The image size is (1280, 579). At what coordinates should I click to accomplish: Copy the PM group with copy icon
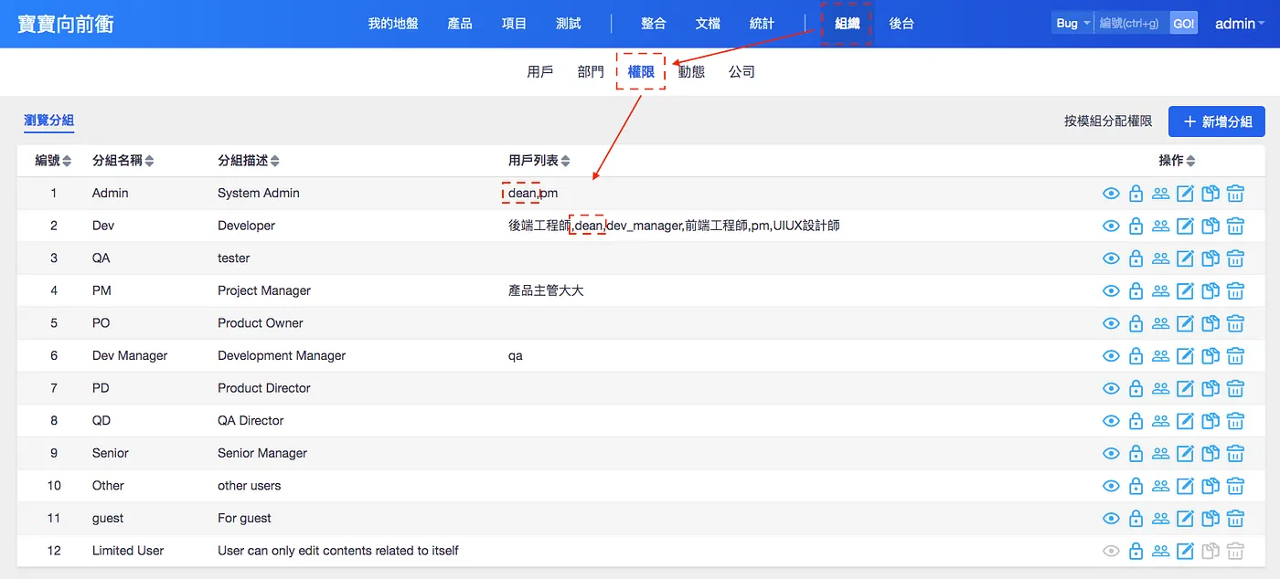click(1211, 290)
